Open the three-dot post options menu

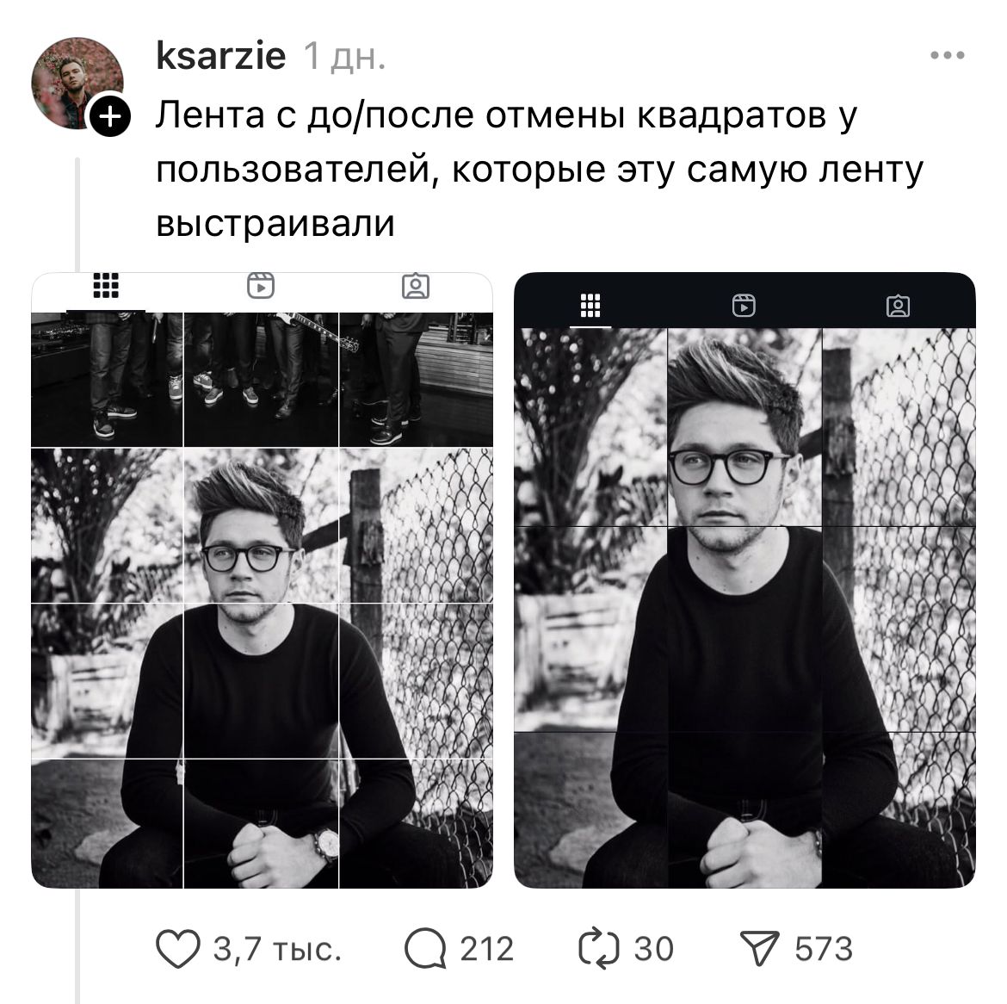pos(948,55)
